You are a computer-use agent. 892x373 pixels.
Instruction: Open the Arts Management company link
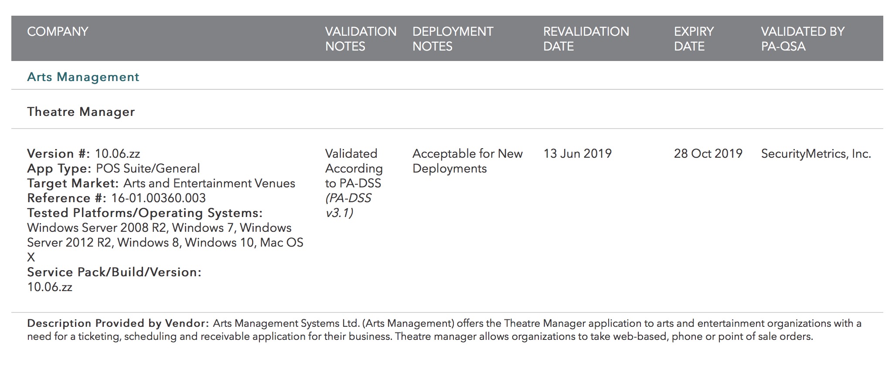coord(83,77)
